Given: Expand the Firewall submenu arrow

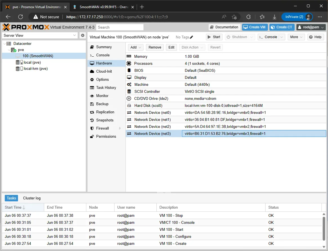Looking at the screenshot, I should point(120,128).
